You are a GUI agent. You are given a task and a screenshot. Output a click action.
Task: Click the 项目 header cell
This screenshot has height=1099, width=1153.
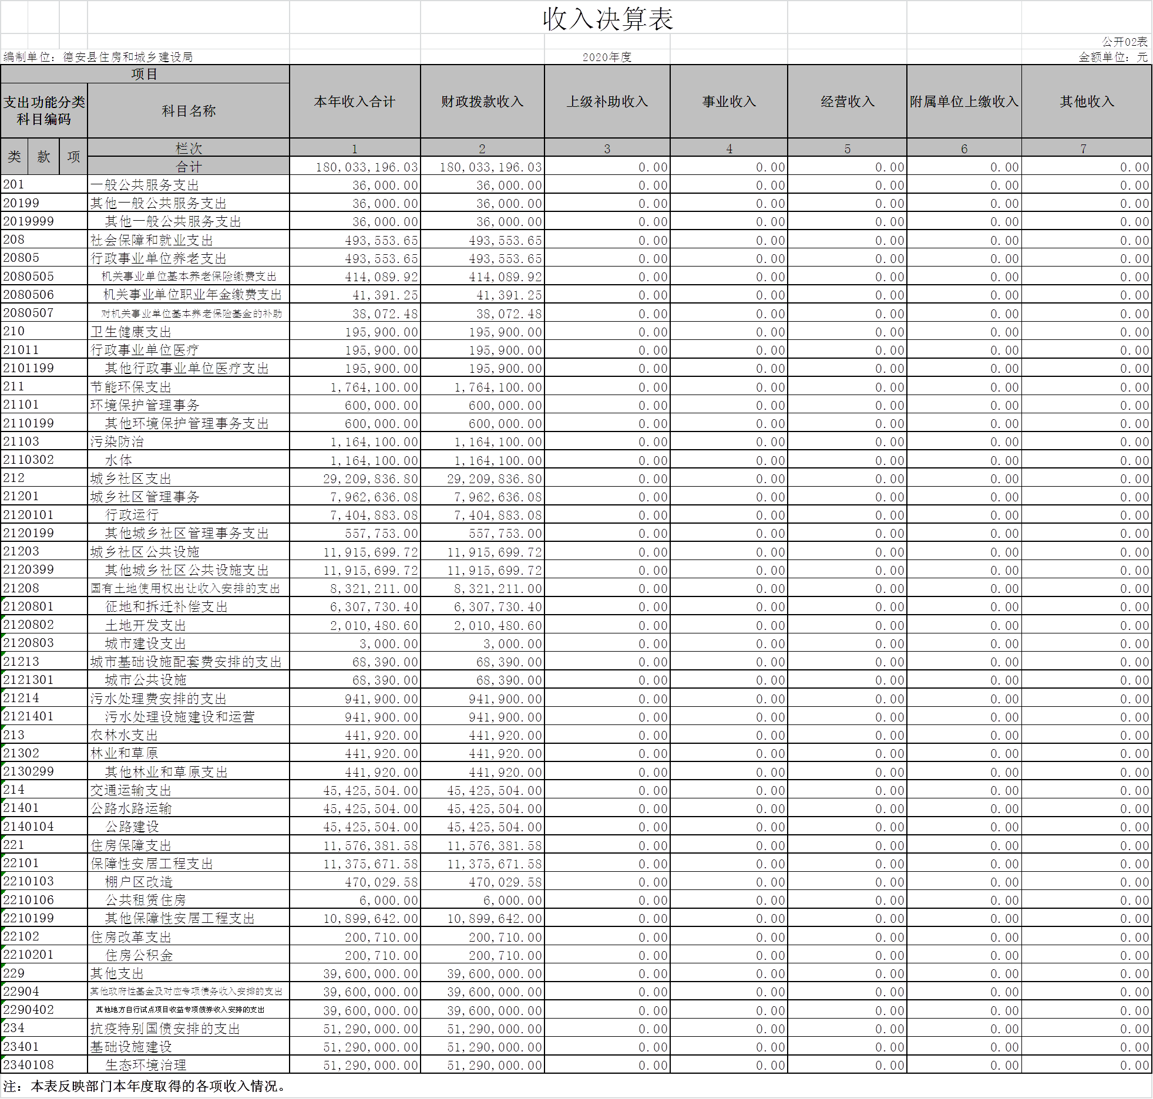coord(144,74)
